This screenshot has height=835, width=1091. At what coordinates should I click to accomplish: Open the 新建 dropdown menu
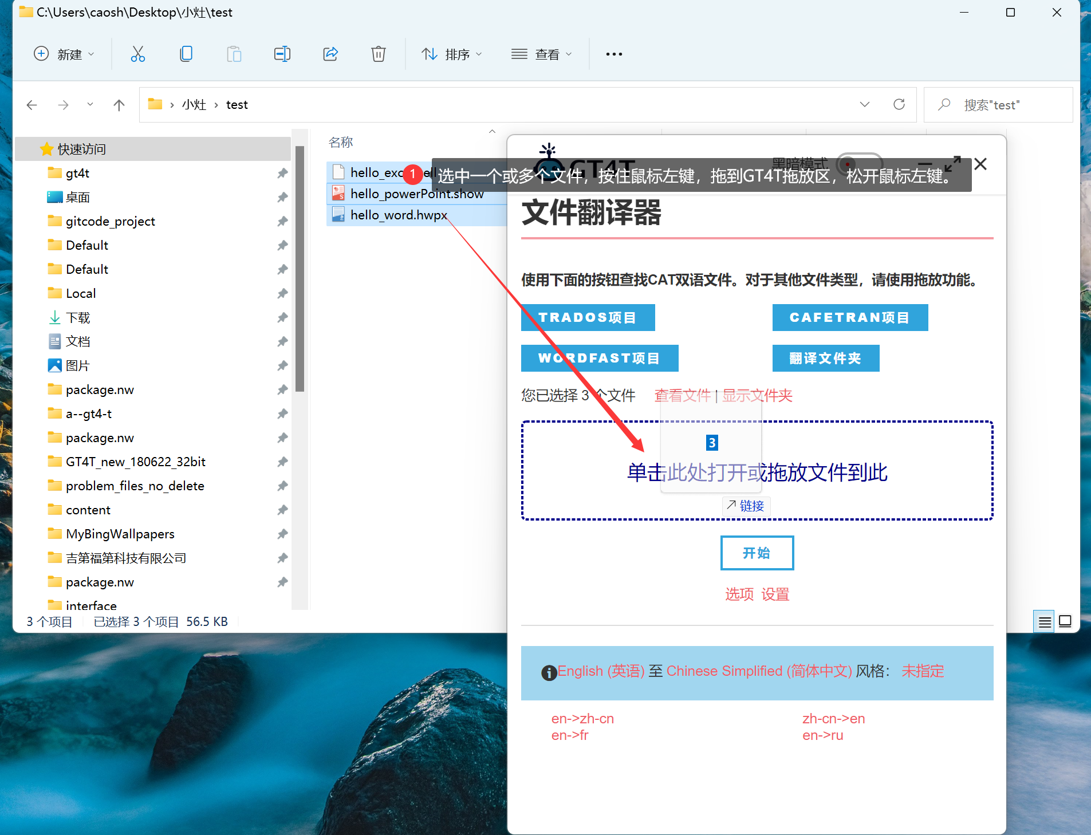pyautogui.click(x=64, y=54)
